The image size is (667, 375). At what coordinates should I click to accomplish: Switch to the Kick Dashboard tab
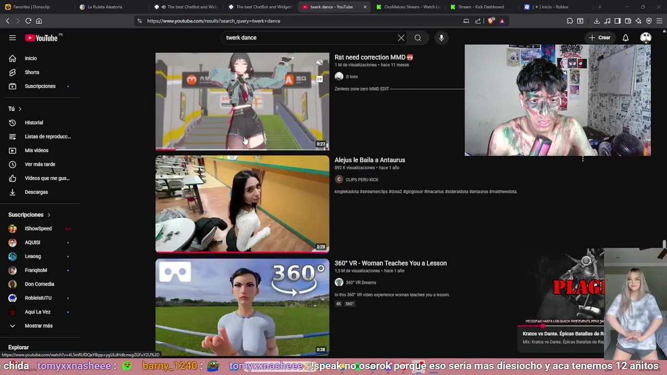482,7
